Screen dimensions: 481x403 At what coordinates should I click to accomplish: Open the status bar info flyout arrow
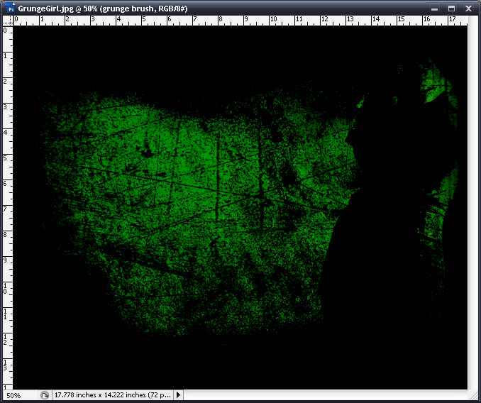pos(178,395)
